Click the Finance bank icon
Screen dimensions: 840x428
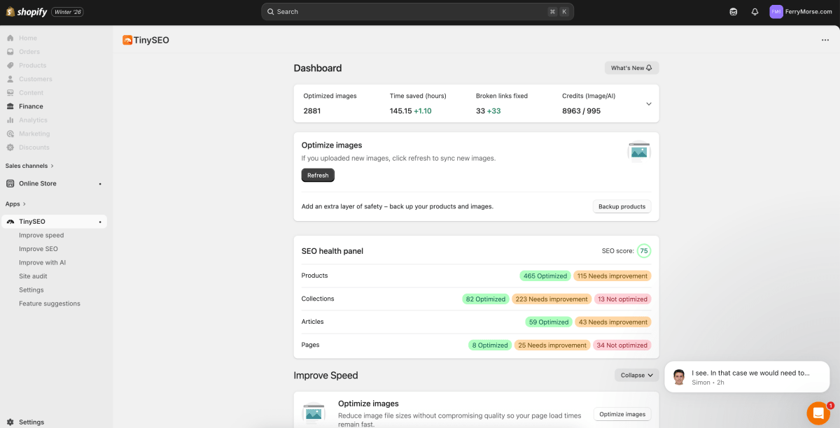(10, 106)
